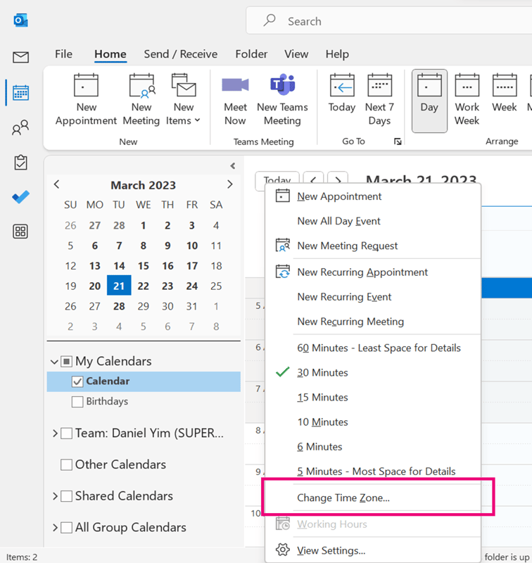
Task: Open the To Do checkmark app
Action: pyautogui.click(x=20, y=197)
